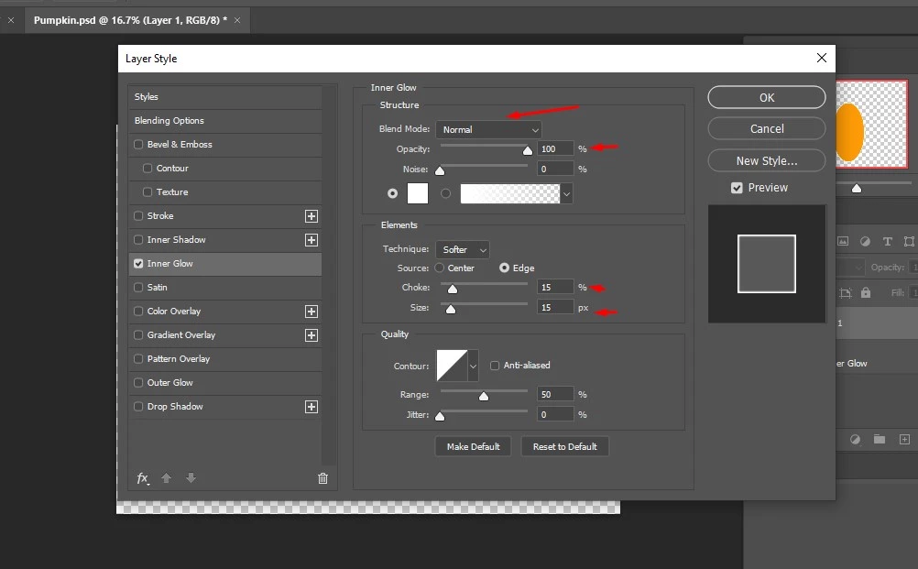This screenshot has height=569, width=918.
Task: Click shape layer filter icon in Layers panel
Action: [909, 241]
